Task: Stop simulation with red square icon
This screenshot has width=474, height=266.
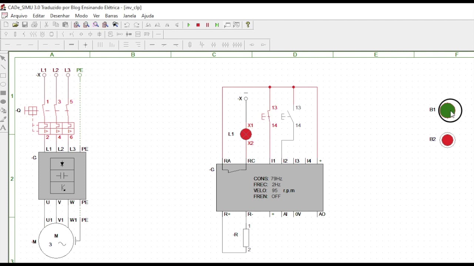Action: pos(198,25)
